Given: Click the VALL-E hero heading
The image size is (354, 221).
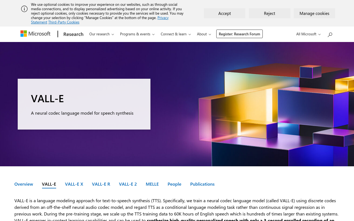Looking at the screenshot, I should click(x=47, y=99).
